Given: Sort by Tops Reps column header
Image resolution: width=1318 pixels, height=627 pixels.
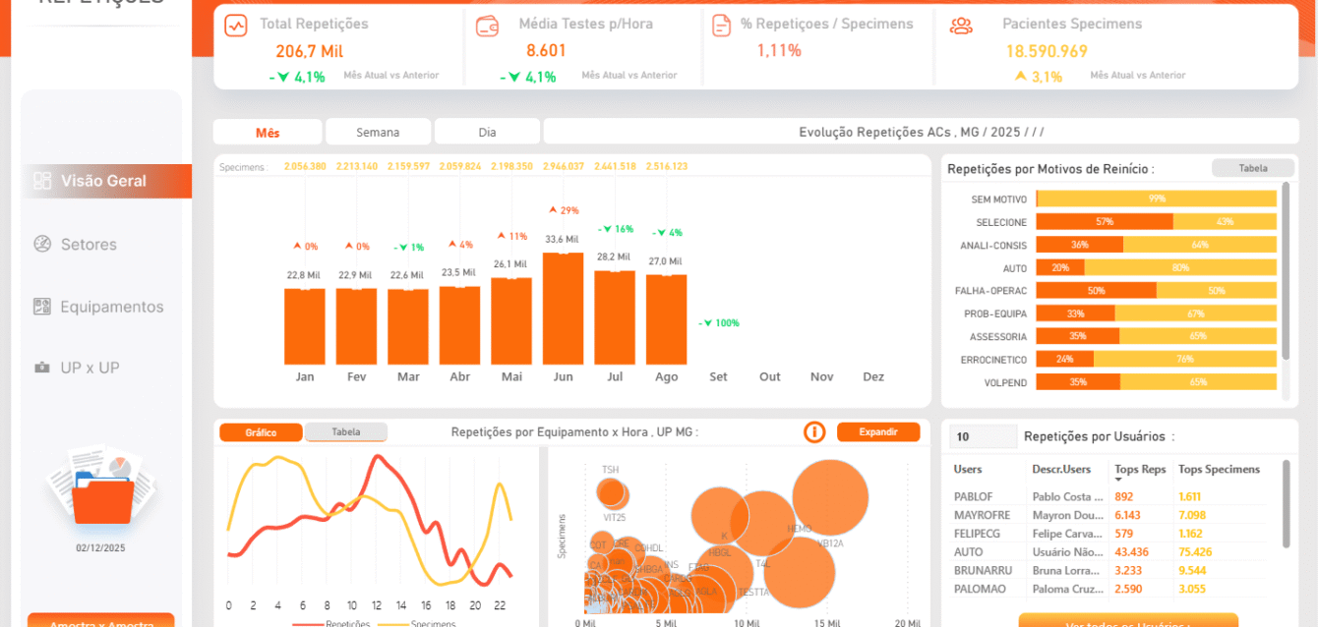Looking at the screenshot, I should (1139, 470).
